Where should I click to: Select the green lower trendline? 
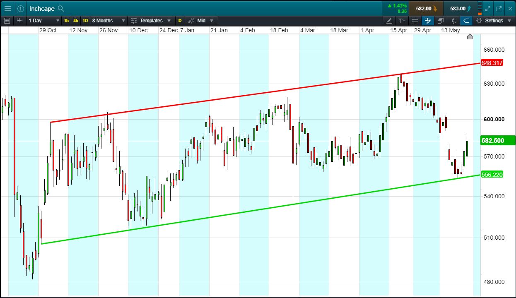click(261, 209)
